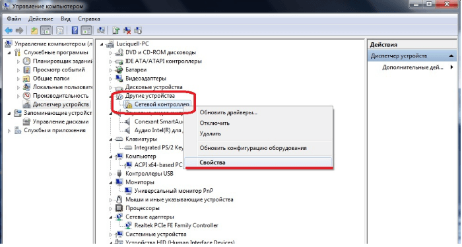Open the Вид menu
Viewport: 462px width, 247px height.
(65, 19)
